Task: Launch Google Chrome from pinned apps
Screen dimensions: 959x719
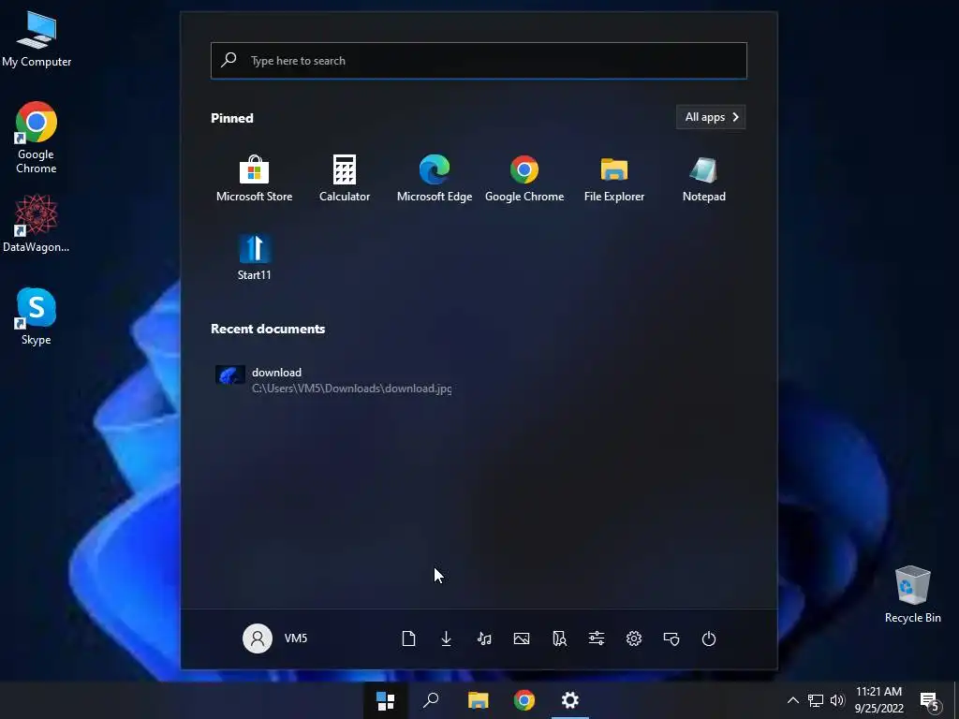Action: click(x=524, y=179)
